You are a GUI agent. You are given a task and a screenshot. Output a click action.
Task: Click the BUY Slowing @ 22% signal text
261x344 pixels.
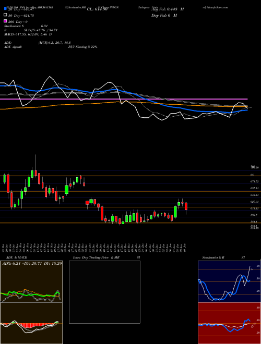[x=82, y=47]
